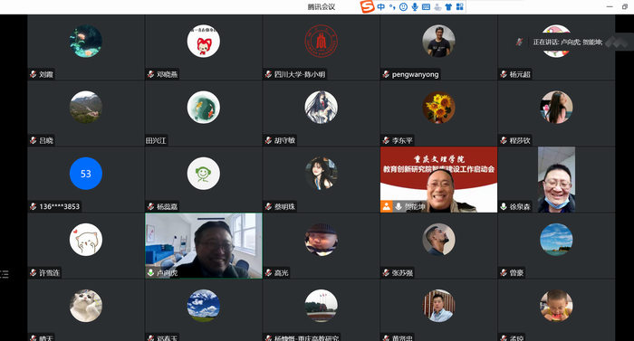The width and height of the screenshot is (634, 341).
Task: Click the sea and sky avatar of 曾豪
Action: coord(556,240)
